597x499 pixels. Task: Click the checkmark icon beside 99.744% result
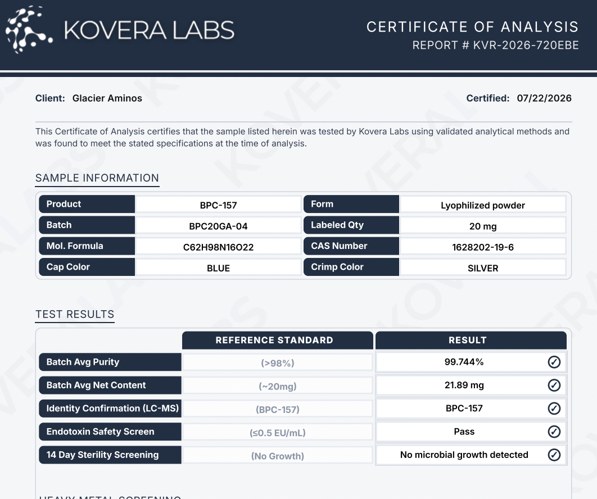[554, 362]
